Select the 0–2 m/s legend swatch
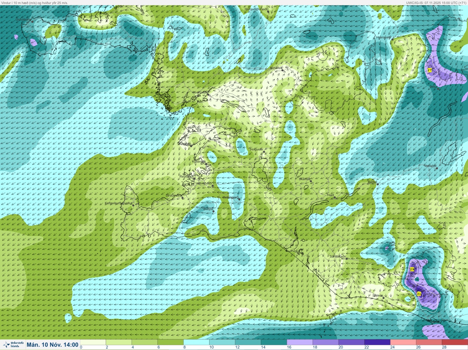 [93, 342]
